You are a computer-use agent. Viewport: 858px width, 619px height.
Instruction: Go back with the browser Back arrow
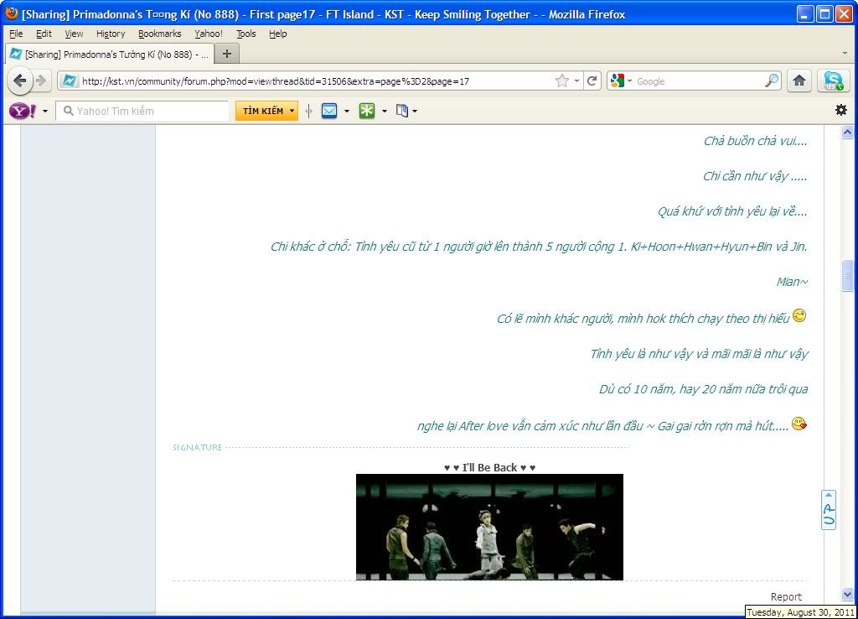(20, 81)
